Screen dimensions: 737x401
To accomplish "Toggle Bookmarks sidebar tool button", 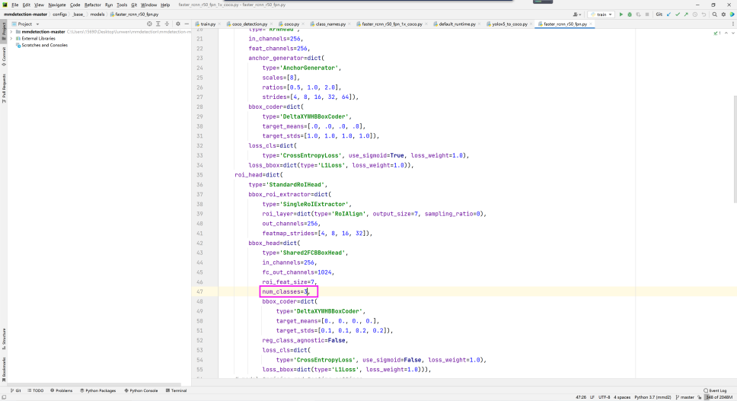I will pos(4,369).
